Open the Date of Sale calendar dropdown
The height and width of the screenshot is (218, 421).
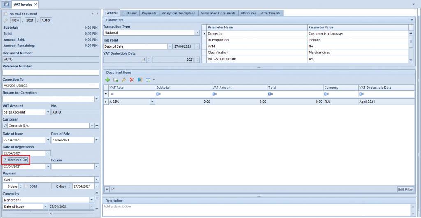pyautogui.click(x=97, y=140)
